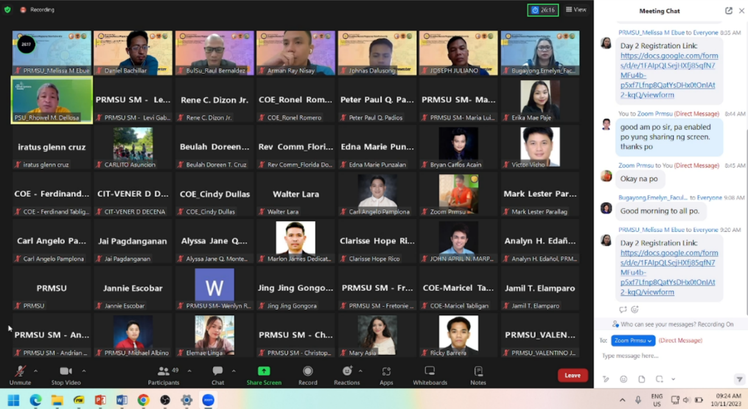
Task: Click the file attachment icon in chat
Action: (641, 379)
